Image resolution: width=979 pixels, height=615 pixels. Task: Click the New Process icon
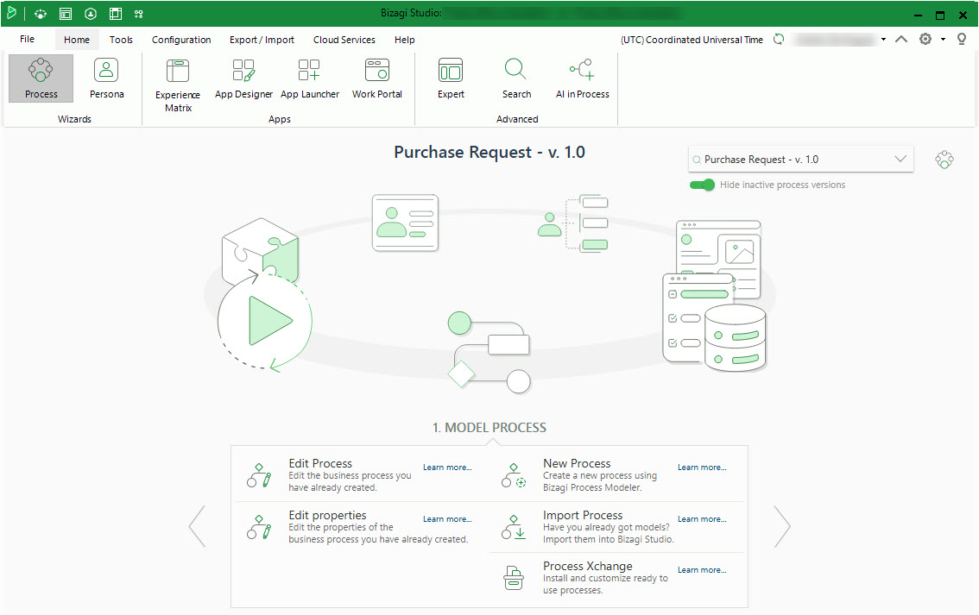pos(513,475)
